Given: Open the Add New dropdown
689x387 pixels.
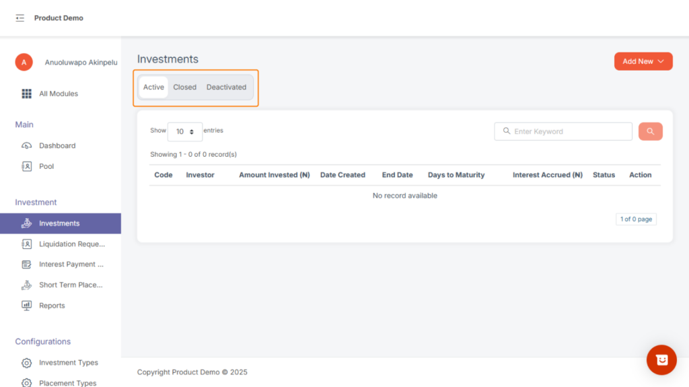Looking at the screenshot, I should click(x=643, y=61).
